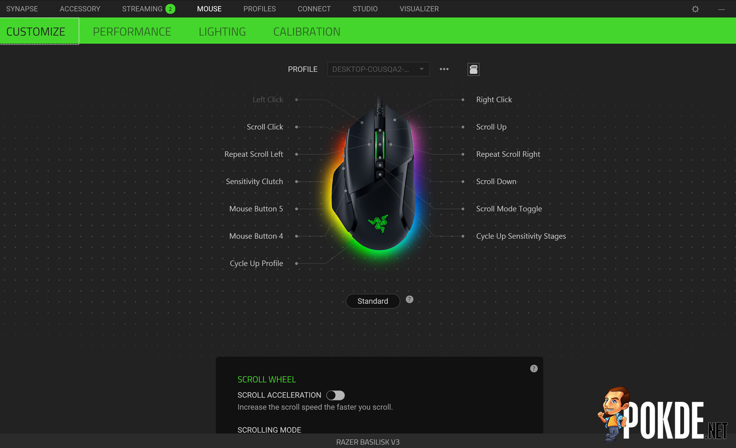
Task: Select the Mouse Button 4 assignment
Action: pyautogui.click(x=256, y=236)
